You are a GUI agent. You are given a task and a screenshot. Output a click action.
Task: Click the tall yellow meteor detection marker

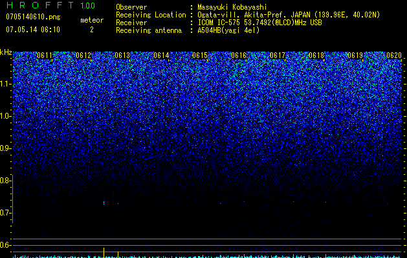(x=104, y=253)
